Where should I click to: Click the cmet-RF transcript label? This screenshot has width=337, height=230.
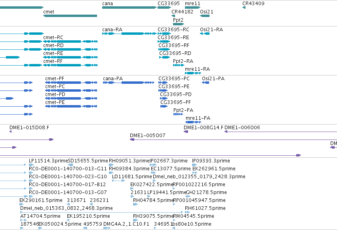pos(53,61)
